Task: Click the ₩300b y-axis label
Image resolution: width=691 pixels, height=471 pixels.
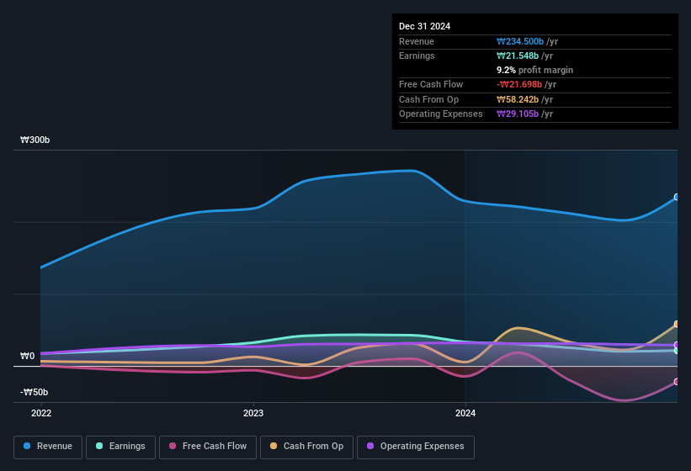Action: (35, 140)
